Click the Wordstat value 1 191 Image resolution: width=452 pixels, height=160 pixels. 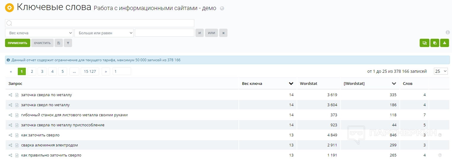click(332, 155)
